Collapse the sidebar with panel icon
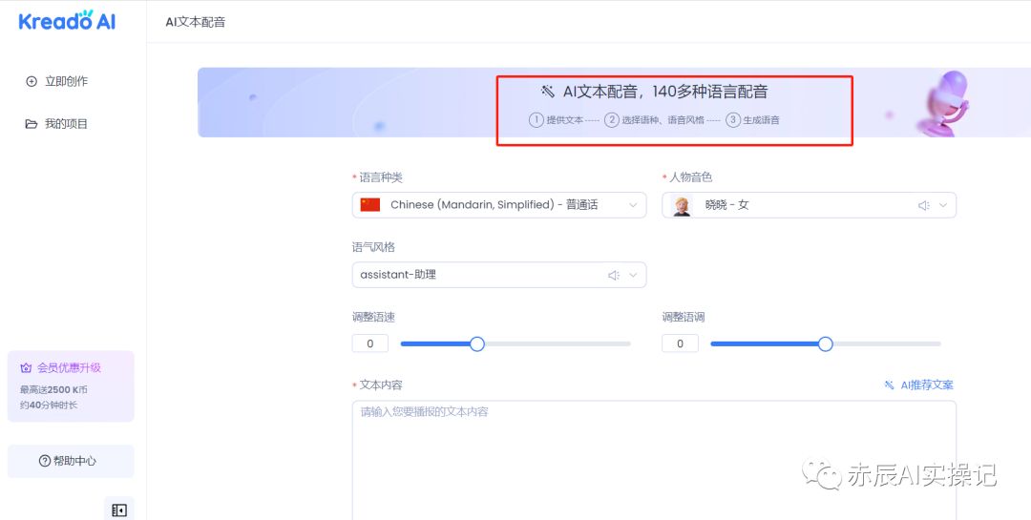The image size is (1031, 520). click(119, 510)
